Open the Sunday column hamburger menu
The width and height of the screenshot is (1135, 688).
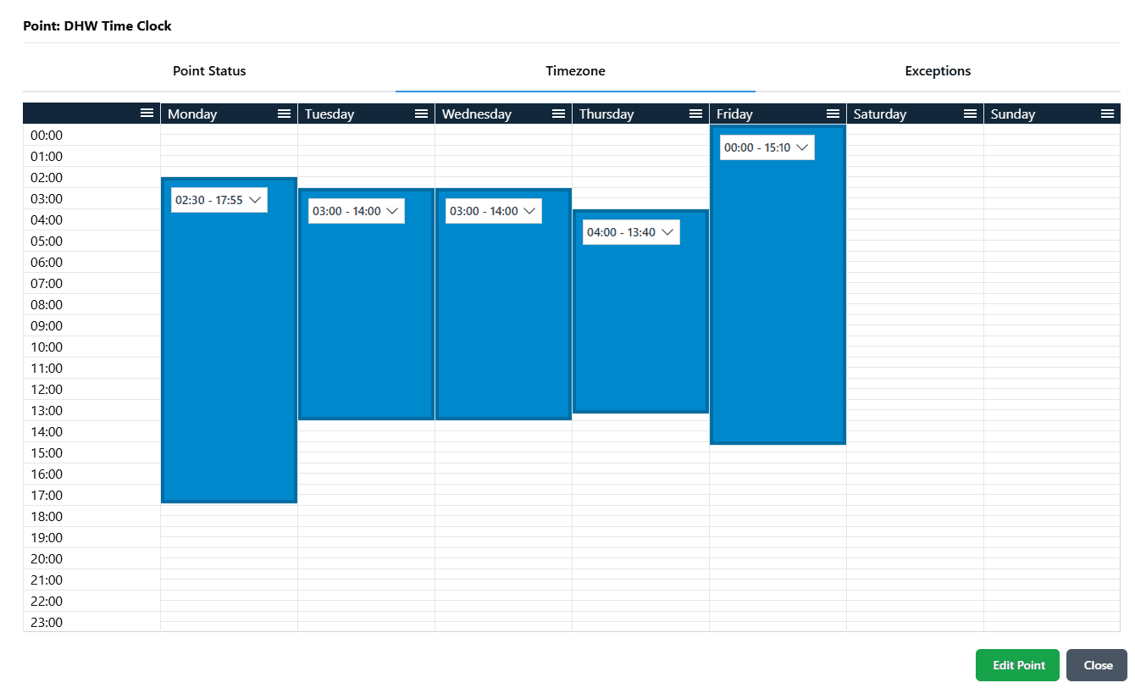[x=1107, y=114]
